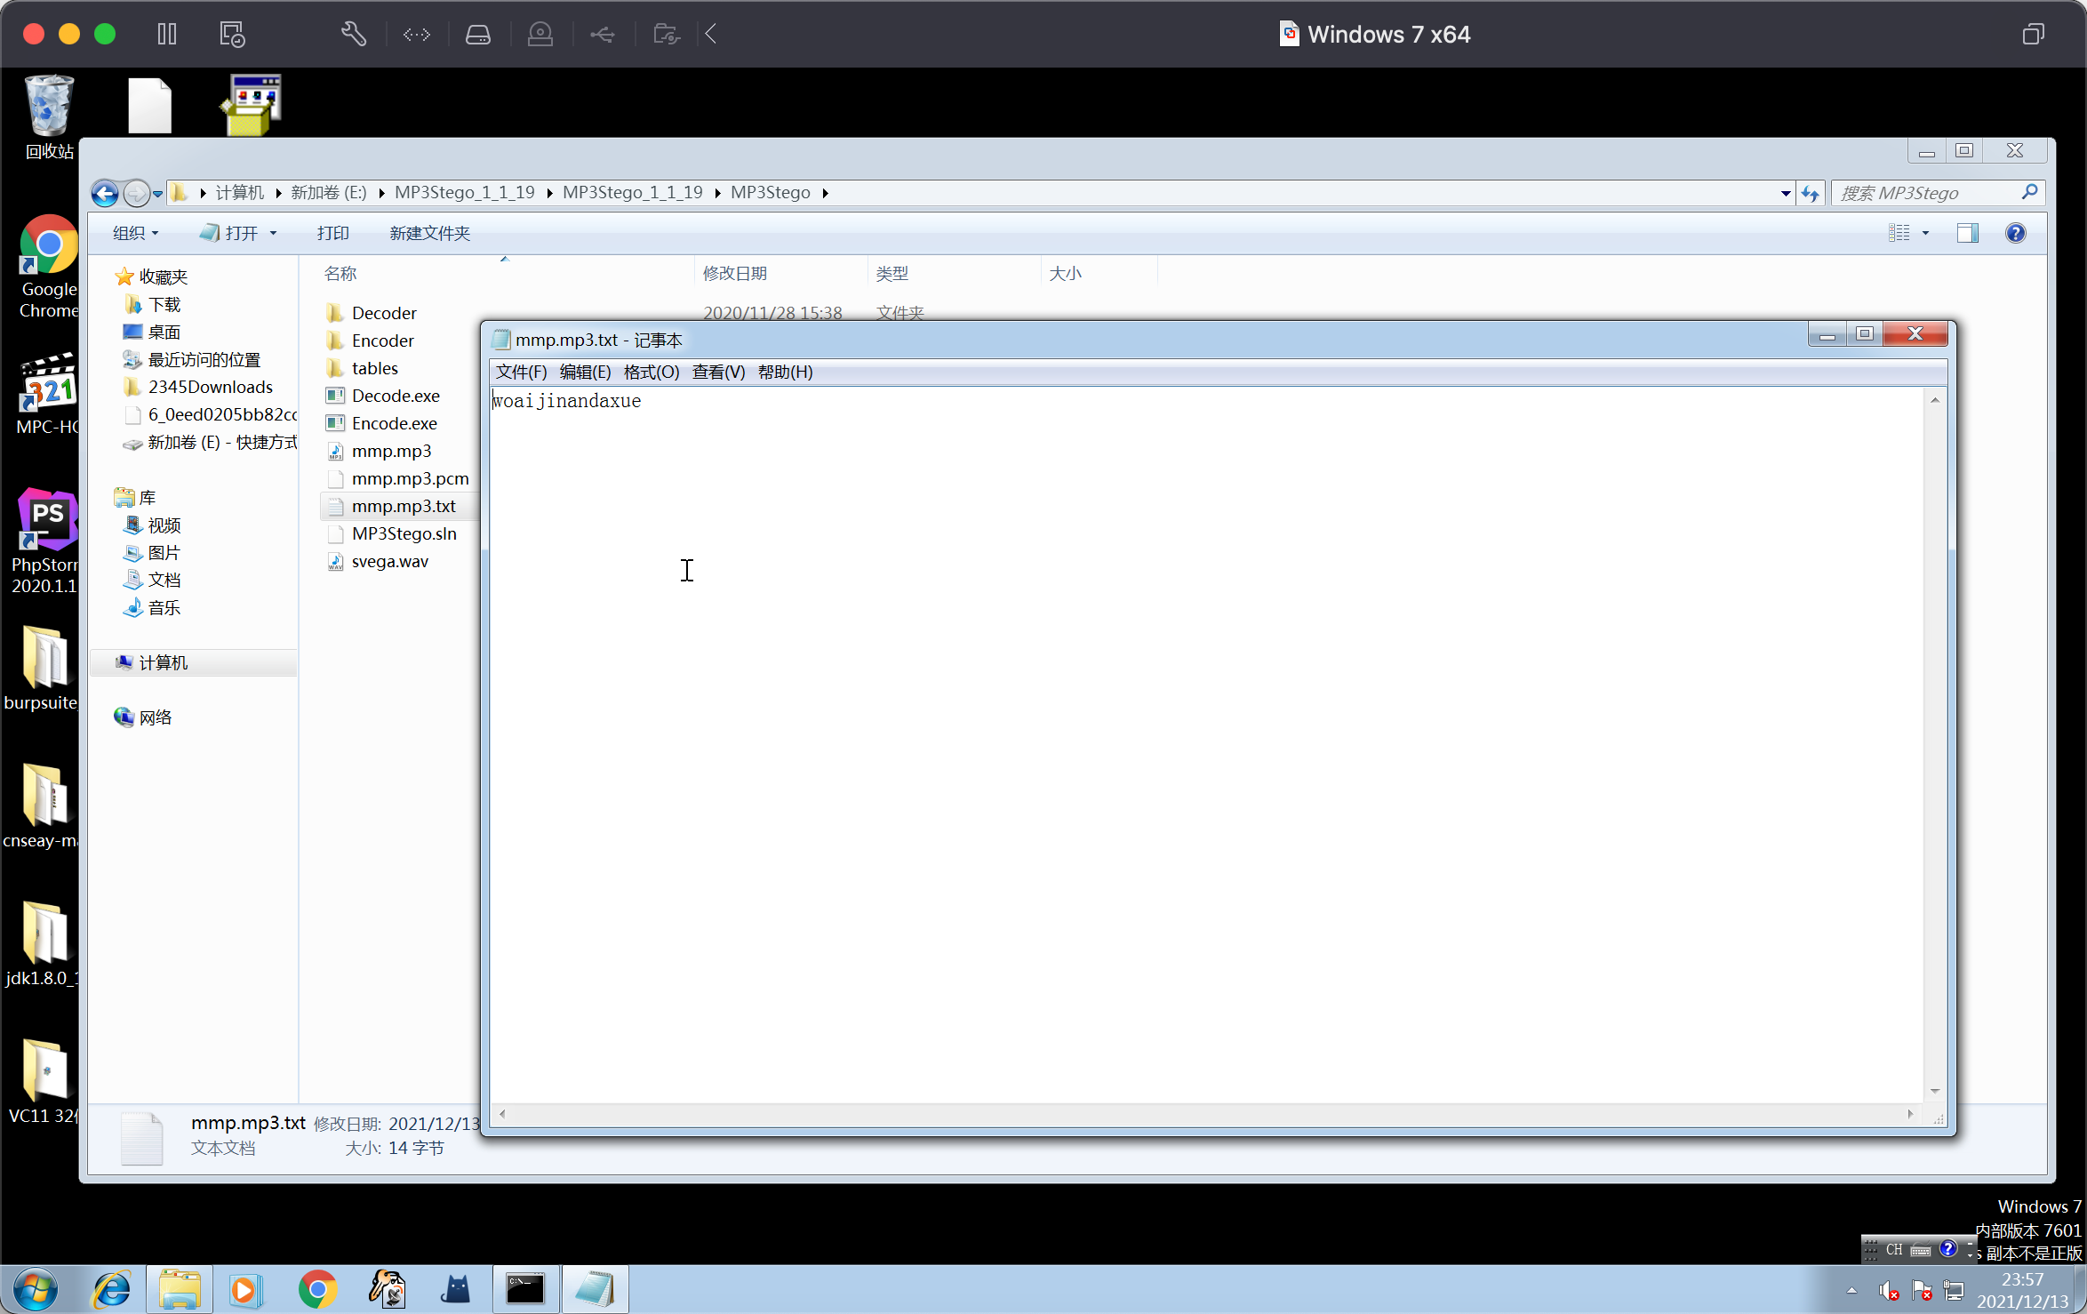Click the VM shared folders icon
The image size is (2087, 1314).
pos(666,34)
